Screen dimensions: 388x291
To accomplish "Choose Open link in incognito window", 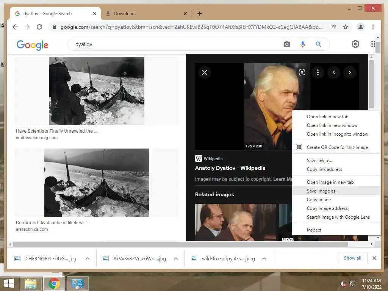I will click(x=336, y=134).
